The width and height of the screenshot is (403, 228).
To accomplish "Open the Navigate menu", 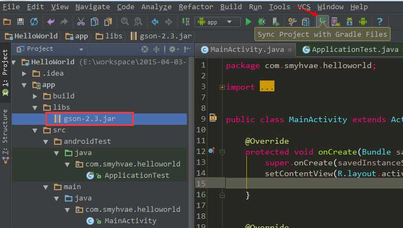I will coord(92,7).
